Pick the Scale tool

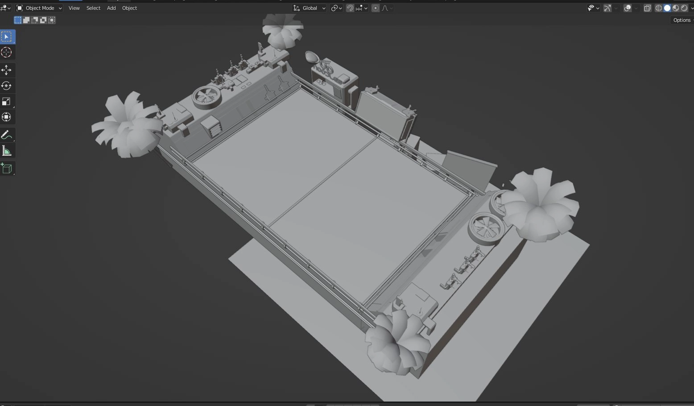coord(7,102)
